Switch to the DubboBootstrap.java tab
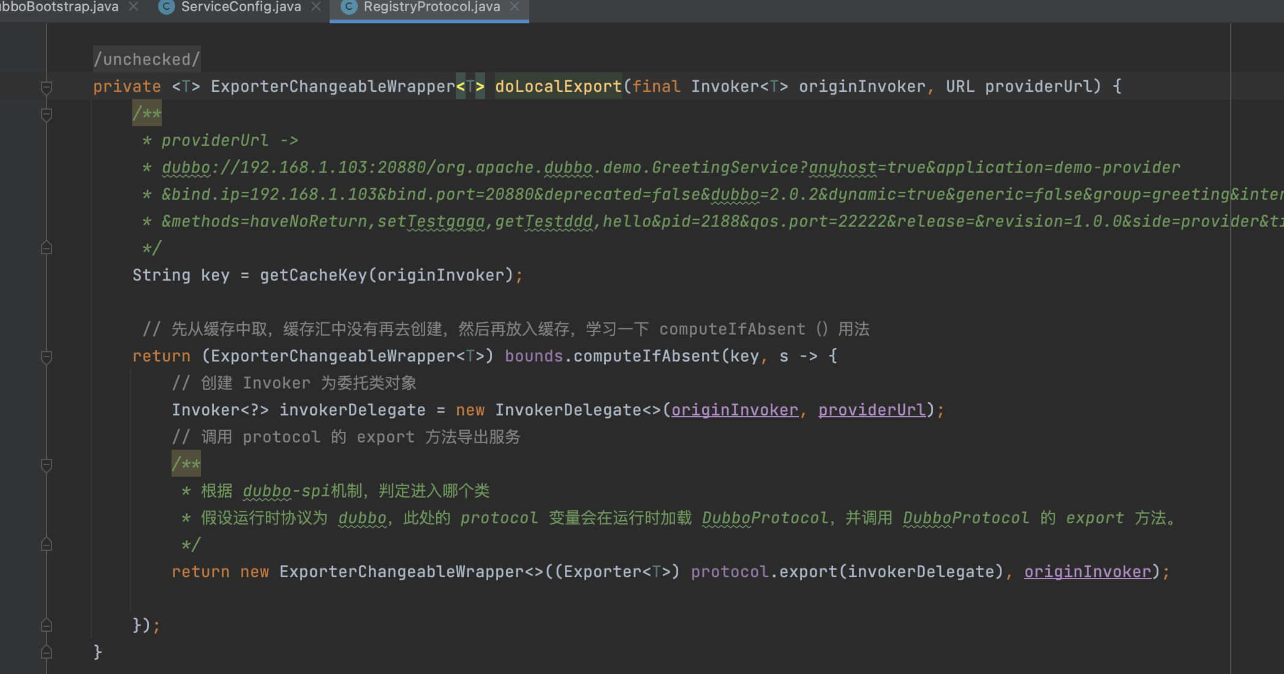1284x674 pixels. [x=60, y=7]
